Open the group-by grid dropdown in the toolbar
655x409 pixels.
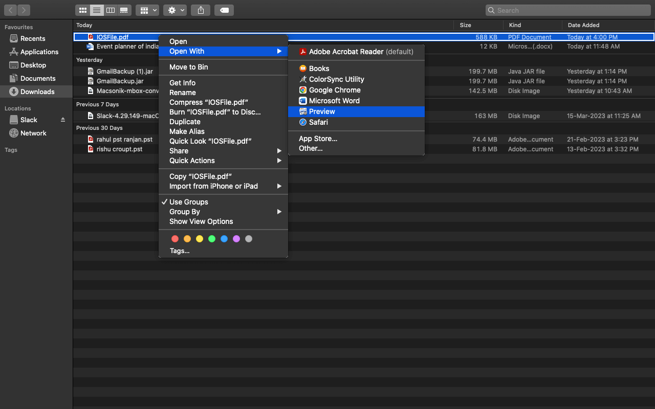[x=148, y=10]
